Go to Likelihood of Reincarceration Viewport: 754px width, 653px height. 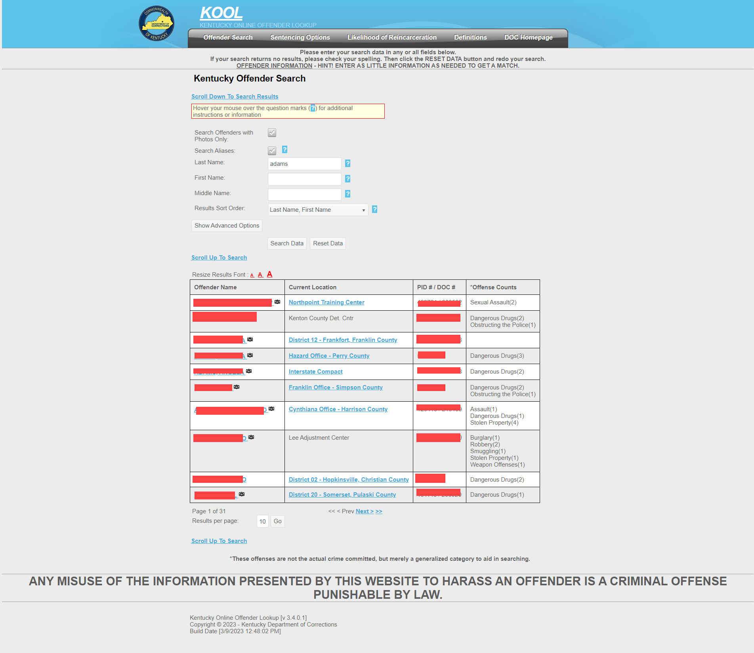tap(392, 37)
